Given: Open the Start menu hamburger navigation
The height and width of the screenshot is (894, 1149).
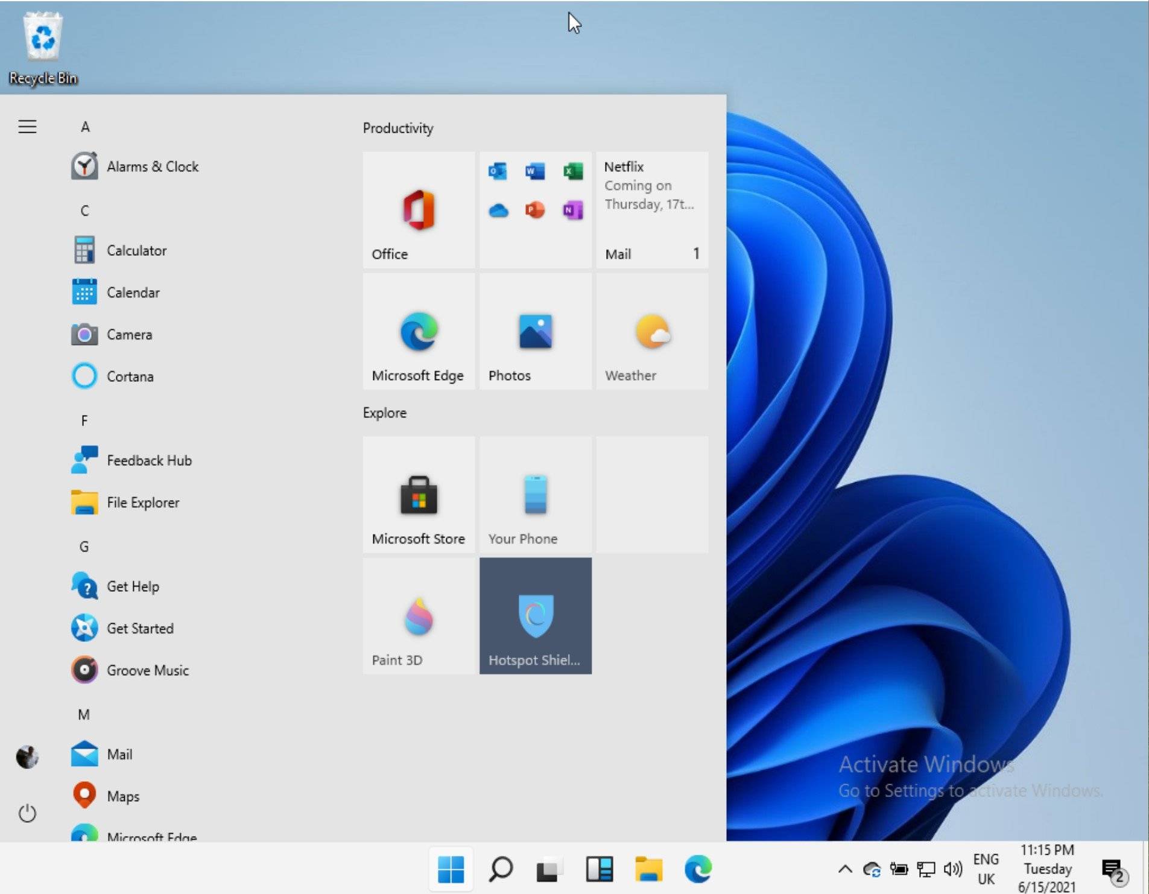Looking at the screenshot, I should pyautogui.click(x=28, y=127).
